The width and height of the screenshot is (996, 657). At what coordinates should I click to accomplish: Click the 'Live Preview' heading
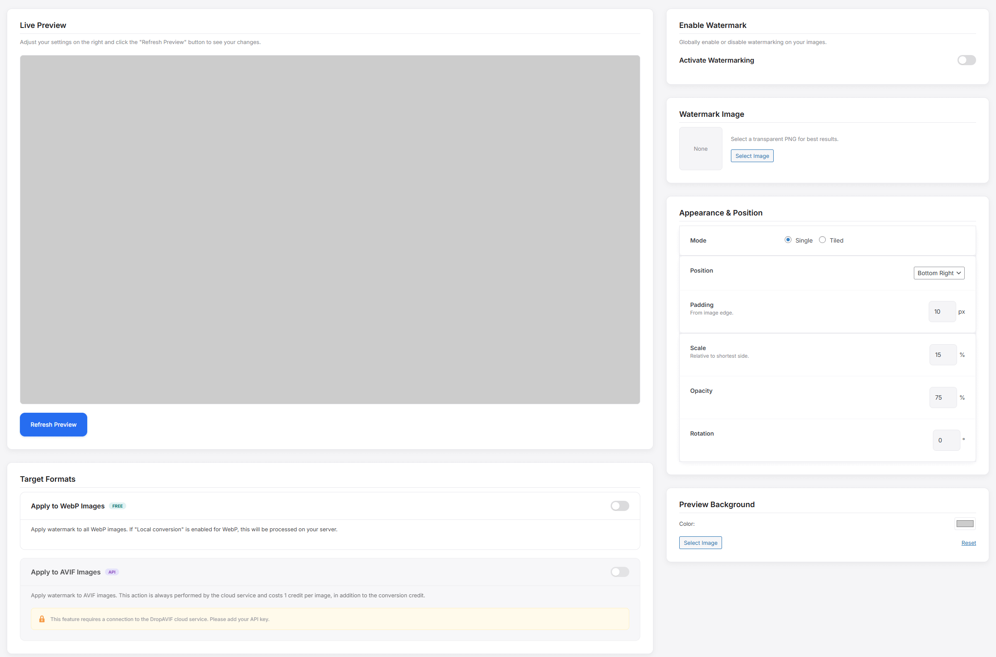click(43, 25)
